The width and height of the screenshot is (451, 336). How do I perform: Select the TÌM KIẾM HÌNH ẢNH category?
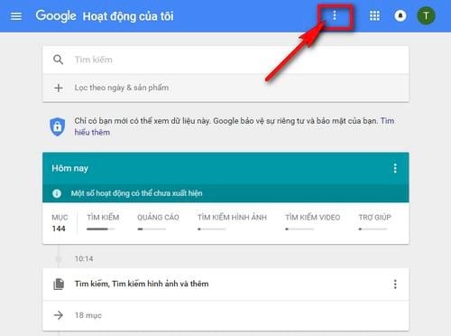coord(232,218)
